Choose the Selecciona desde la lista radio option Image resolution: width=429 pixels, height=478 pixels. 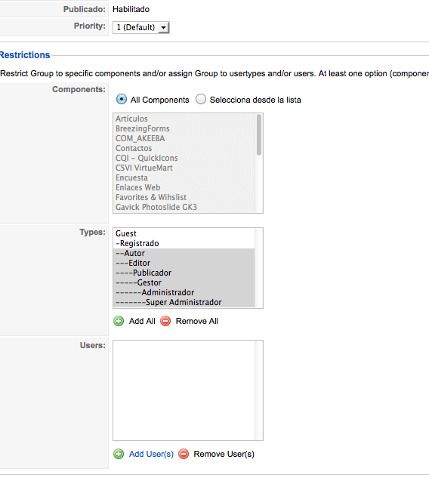coord(201,100)
